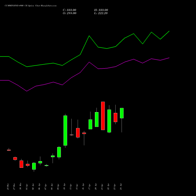Click the 06 Apr date label
The width and height of the screenshot is (196, 196).
(39, 187)
